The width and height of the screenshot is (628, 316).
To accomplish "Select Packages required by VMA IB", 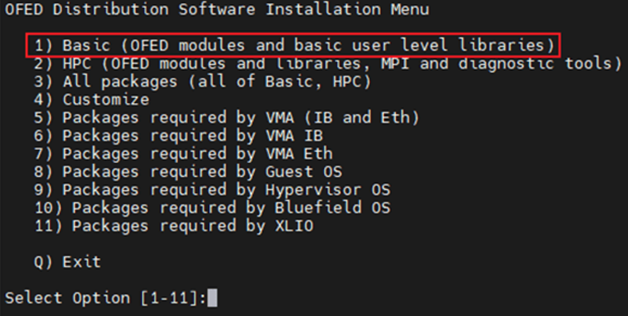I will 179,136.
